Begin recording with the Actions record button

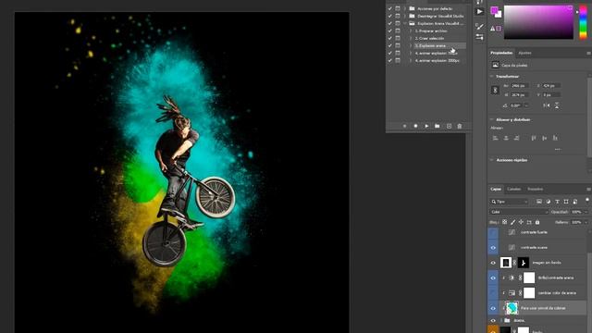[415, 126]
